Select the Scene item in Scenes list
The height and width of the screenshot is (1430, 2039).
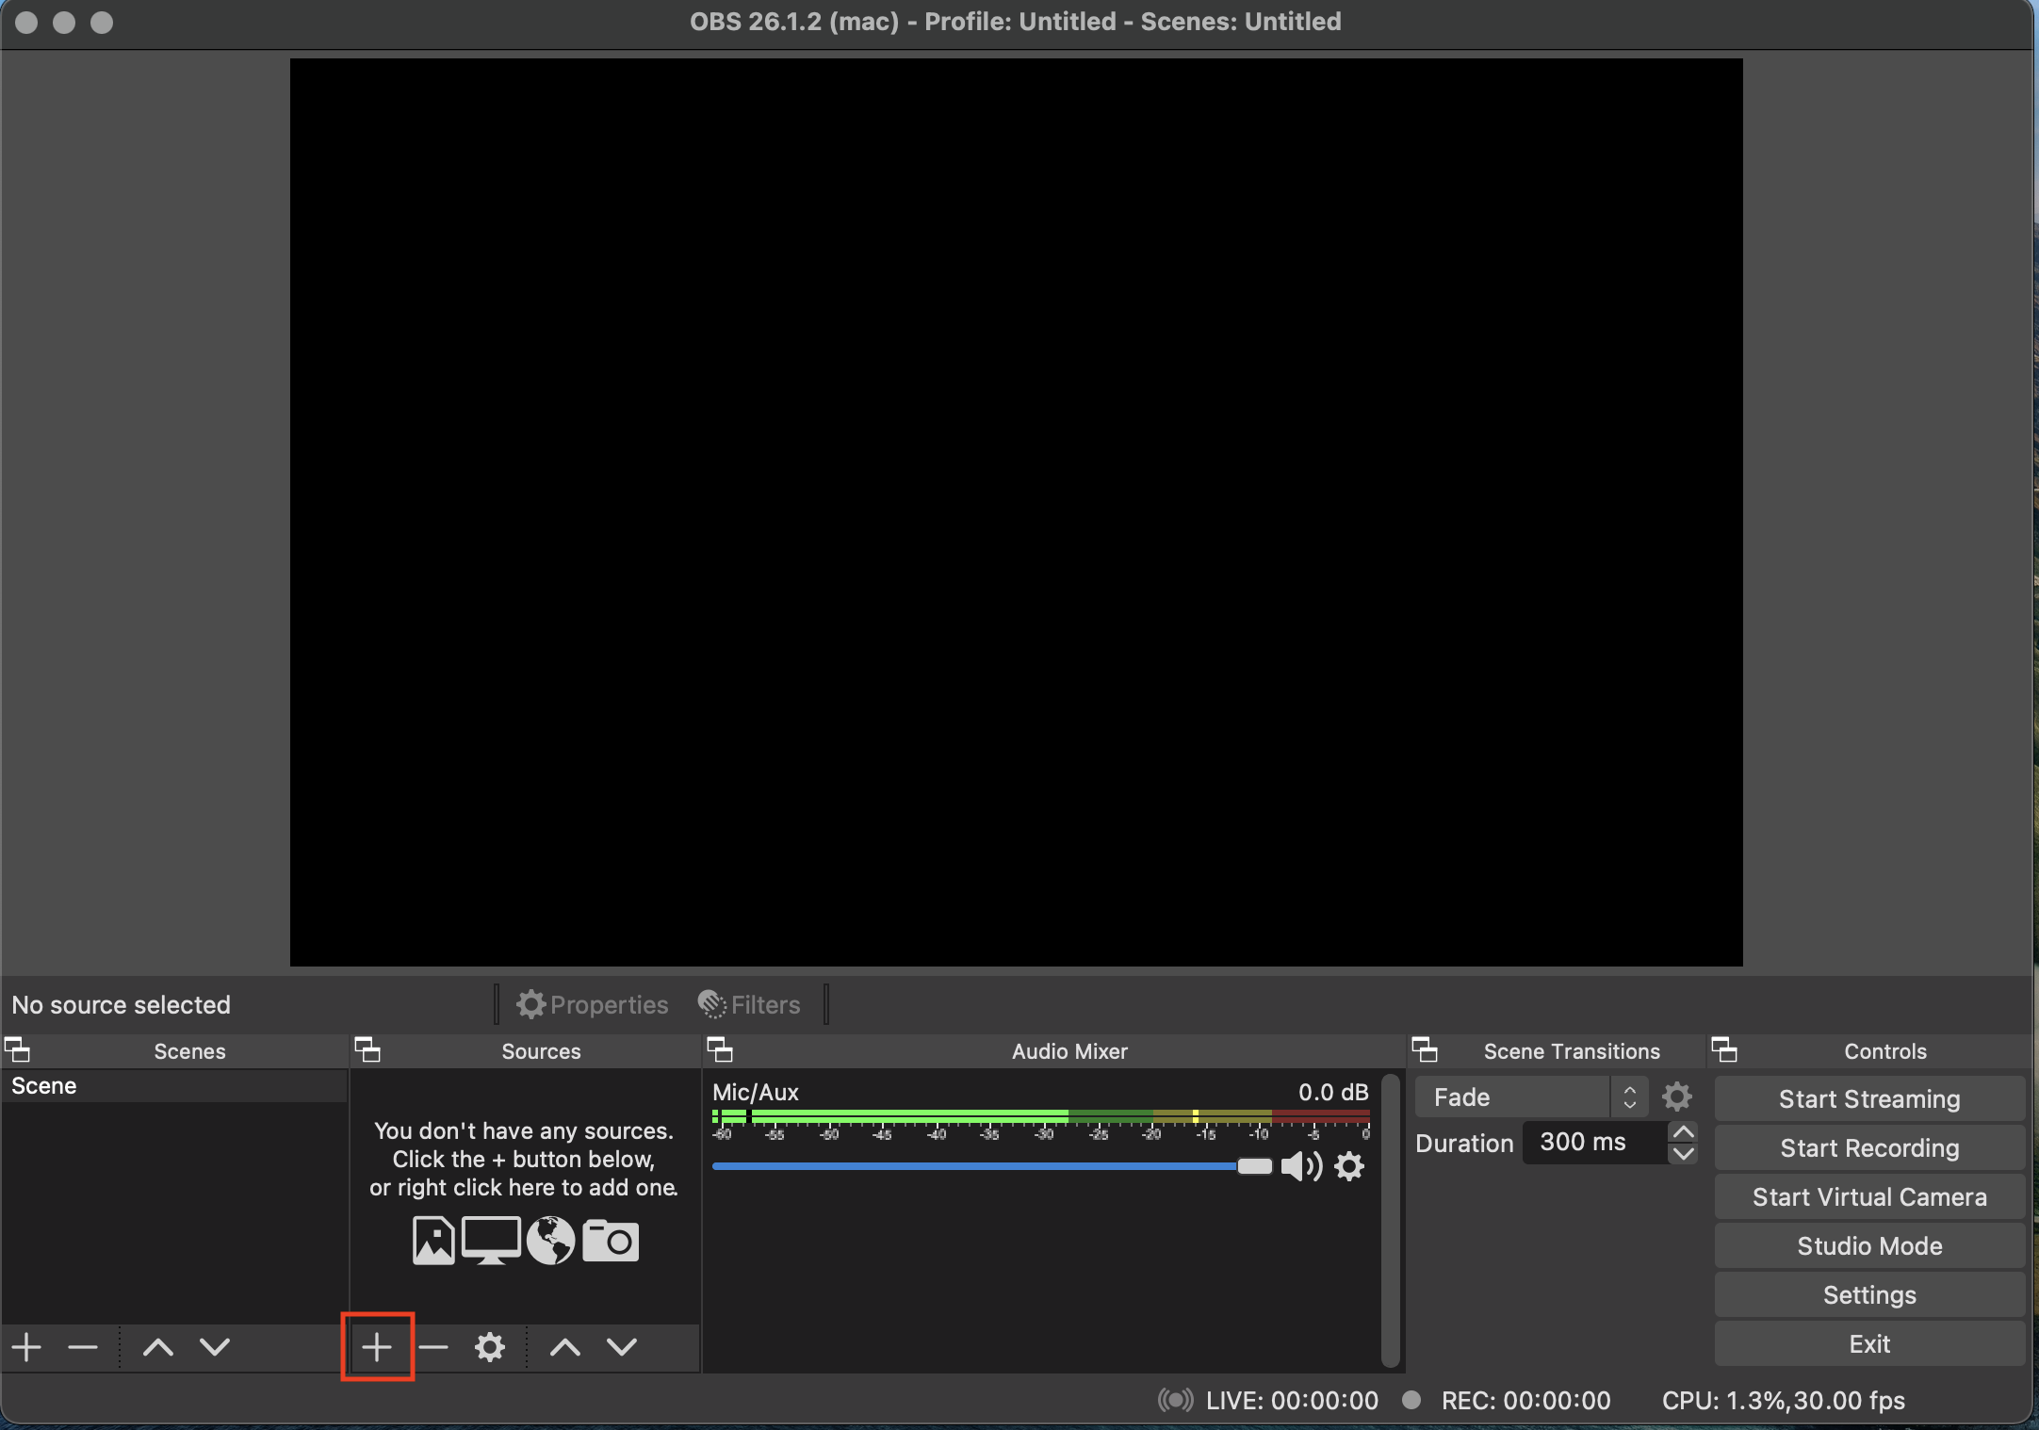[43, 1086]
